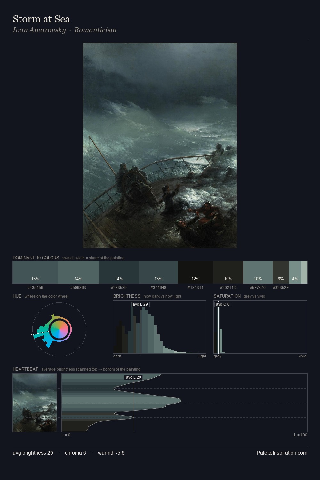320x480 pixels.
Task: Click the 'grey vs vivid' caption
Action: (254, 296)
